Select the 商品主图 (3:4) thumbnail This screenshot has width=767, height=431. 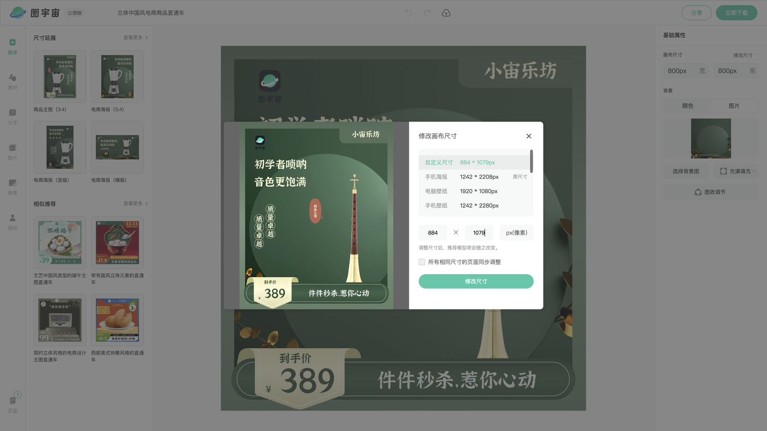60,77
